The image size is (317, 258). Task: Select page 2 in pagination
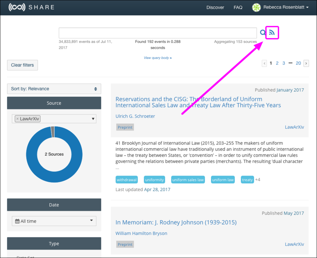click(277, 63)
